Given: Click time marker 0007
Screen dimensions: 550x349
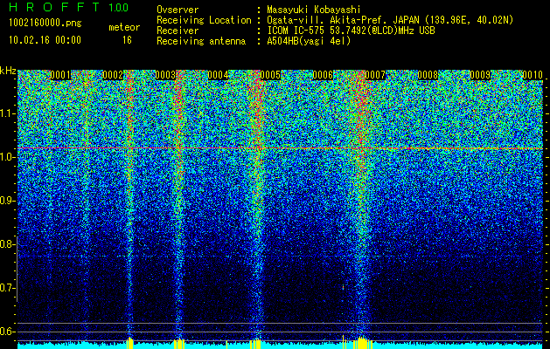Looking at the screenshot, I should (375, 75).
